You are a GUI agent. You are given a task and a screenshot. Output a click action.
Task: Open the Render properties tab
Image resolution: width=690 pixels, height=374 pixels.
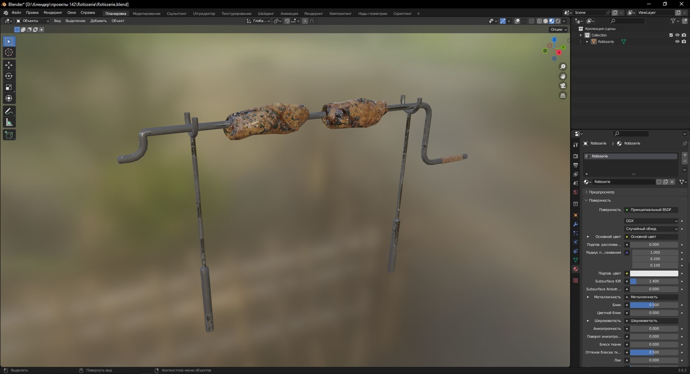coord(575,156)
